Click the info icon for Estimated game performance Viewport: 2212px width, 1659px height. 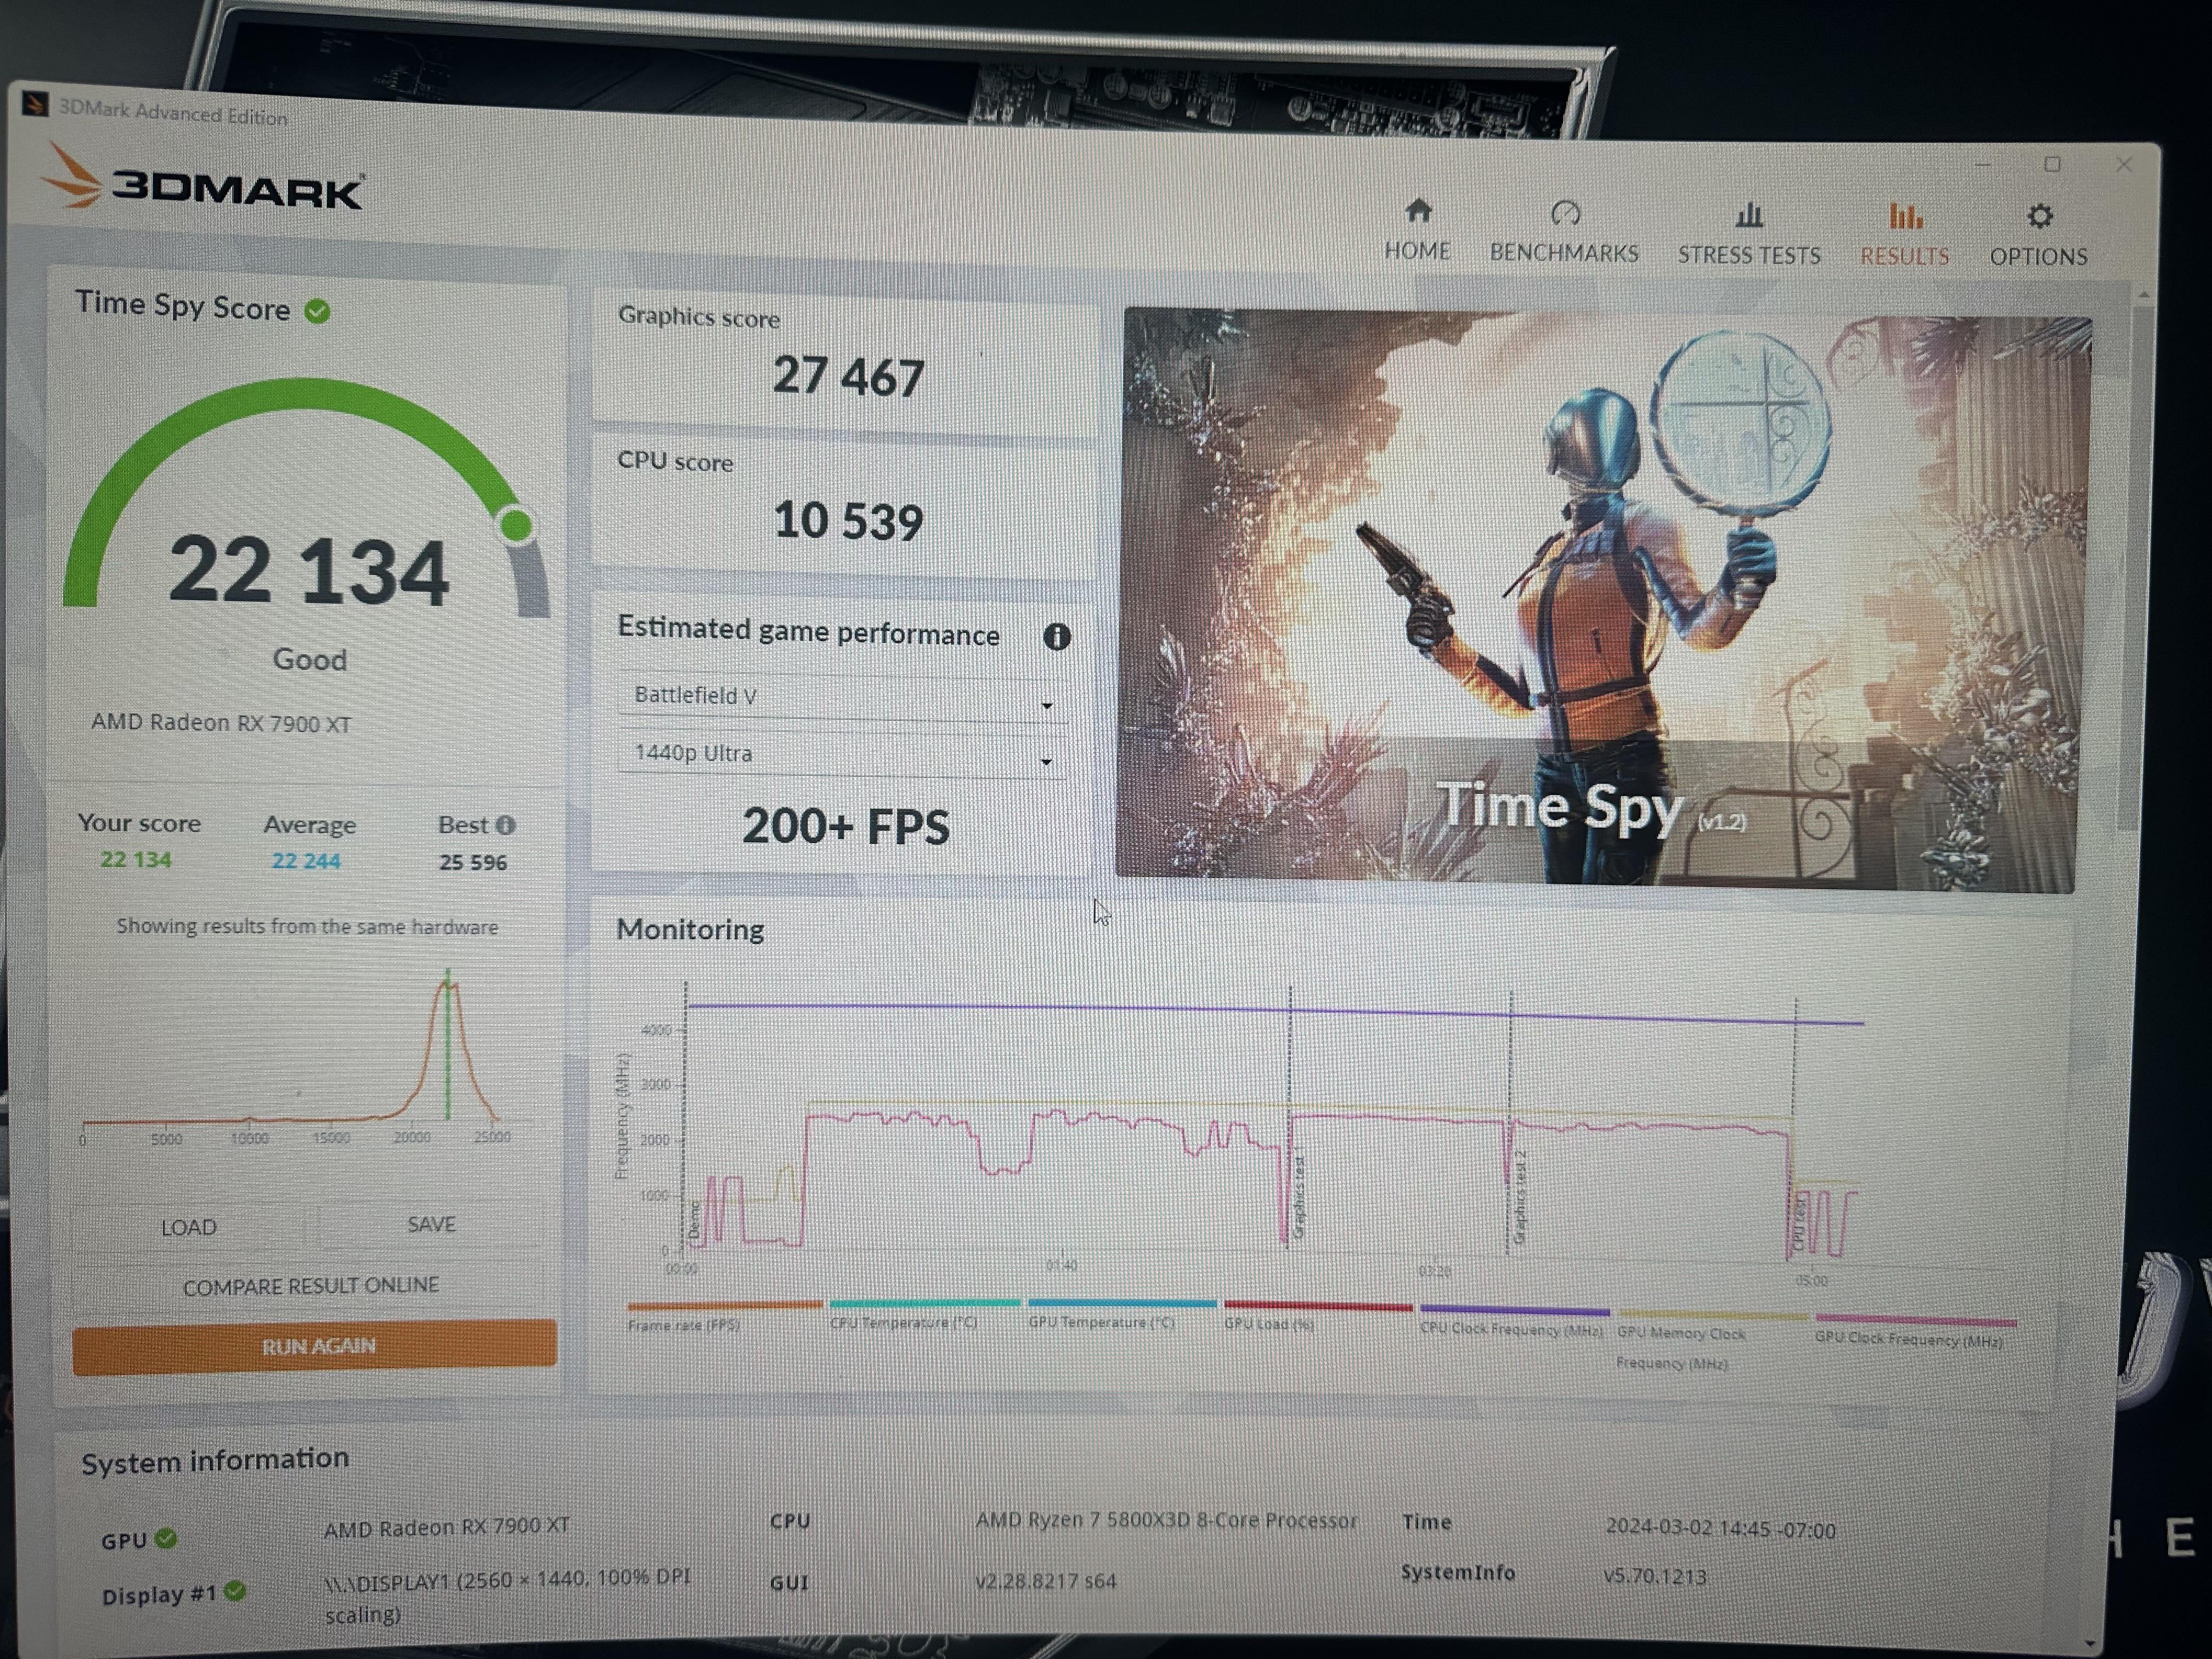pos(1057,637)
